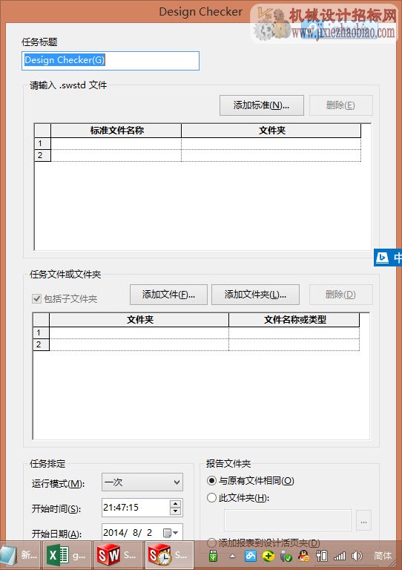Viewport: 402px width, 570px height.
Task: Click 添加文件夹(L)... button
Action: pos(255,295)
